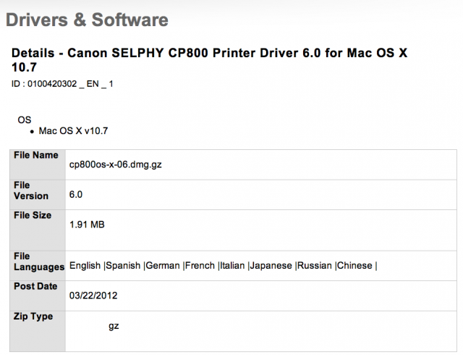This screenshot has height=355, width=463.
Task: Click German in the languages list
Action: pyautogui.click(x=163, y=266)
